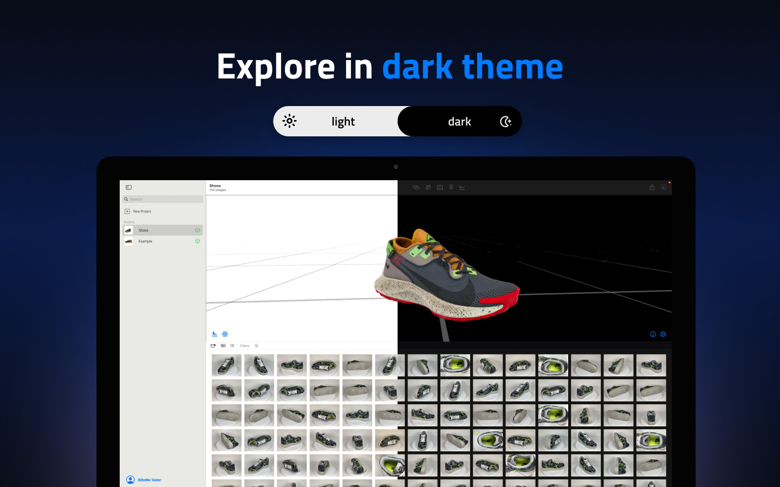Screen dimensions: 780x487
Task: Open the 3DtoMe Tester account
Action: [x=144, y=479]
